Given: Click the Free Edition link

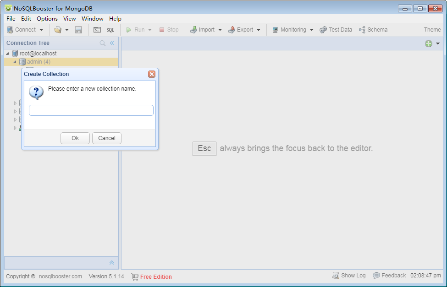Looking at the screenshot, I should (156, 276).
